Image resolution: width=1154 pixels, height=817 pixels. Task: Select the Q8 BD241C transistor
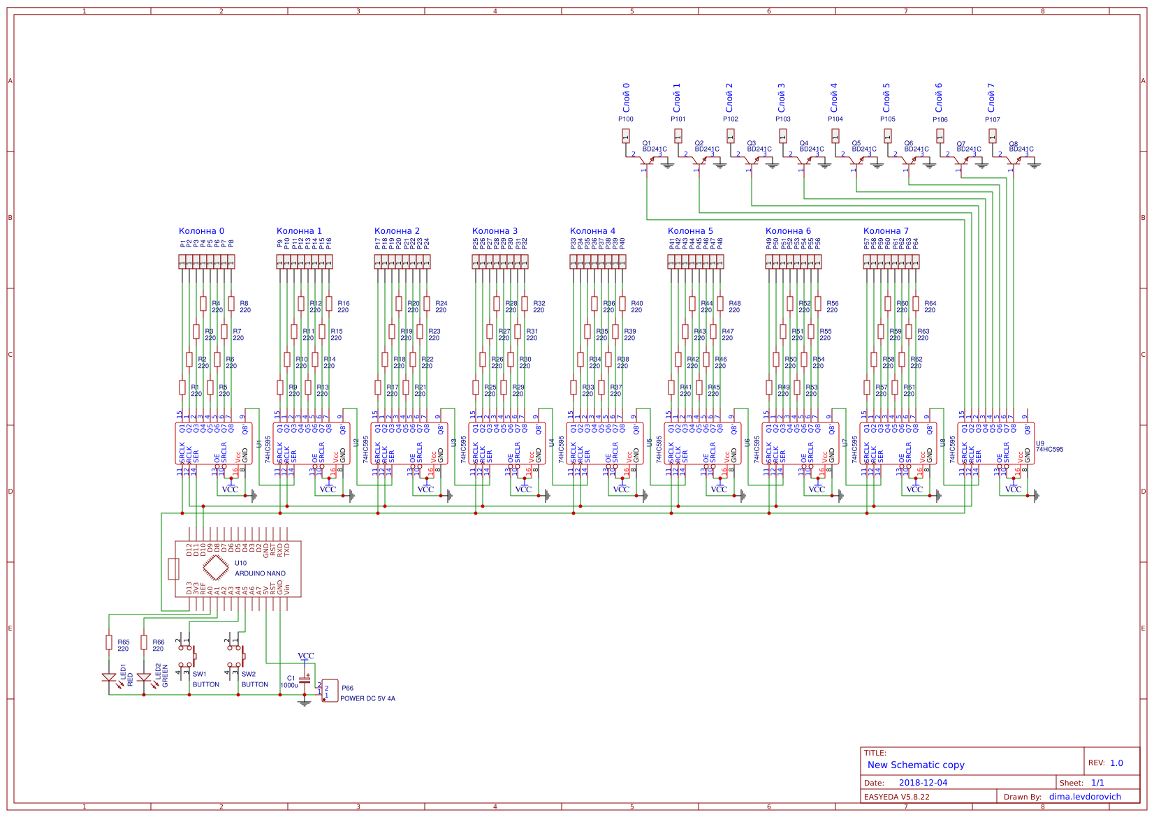[x=1013, y=161]
